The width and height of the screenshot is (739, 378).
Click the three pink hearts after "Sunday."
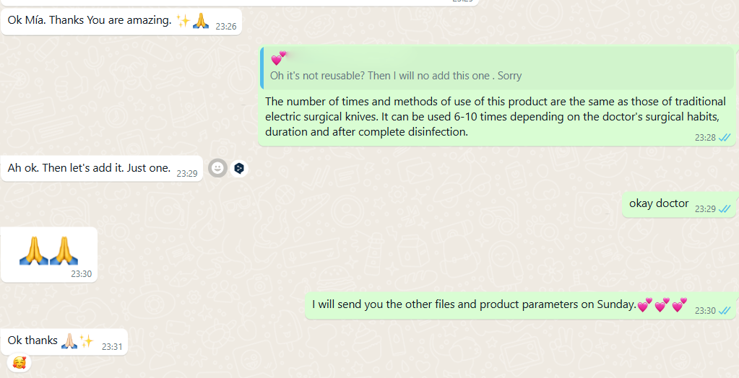[x=662, y=304]
